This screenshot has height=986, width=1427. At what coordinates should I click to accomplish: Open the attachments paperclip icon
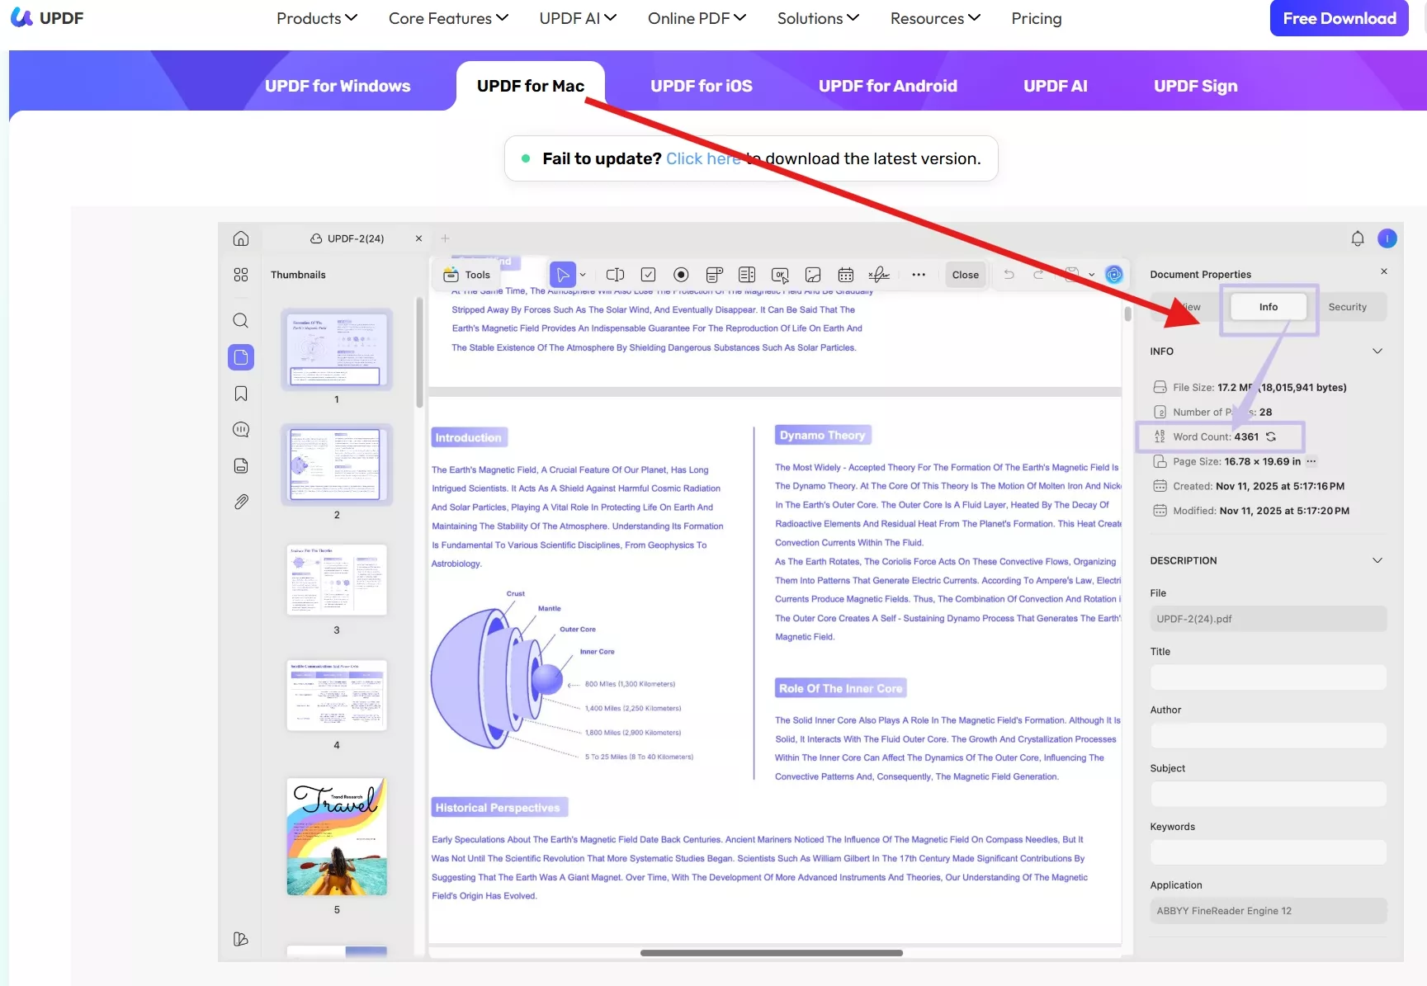pyautogui.click(x=241, y=502)
